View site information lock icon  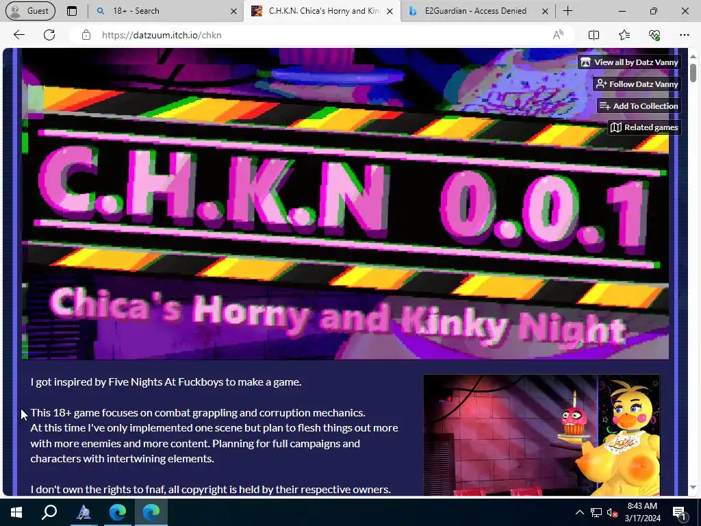(x=86, y=35)
